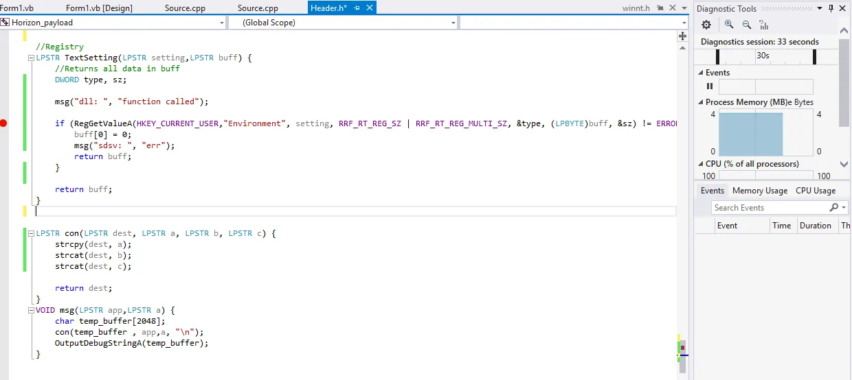Click the 'DWORD type, sz;' line

pos(91,80)
